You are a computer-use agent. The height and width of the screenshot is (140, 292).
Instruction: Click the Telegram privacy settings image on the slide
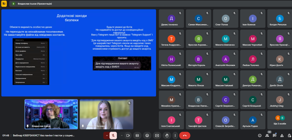click(x=31, y=61)
